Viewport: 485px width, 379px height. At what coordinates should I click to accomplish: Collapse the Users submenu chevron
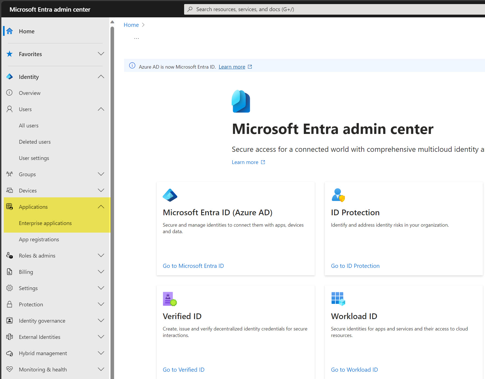[101, 109]
